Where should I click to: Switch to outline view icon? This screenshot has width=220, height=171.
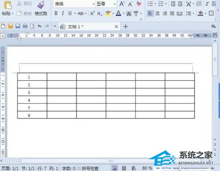coord(124,168)
